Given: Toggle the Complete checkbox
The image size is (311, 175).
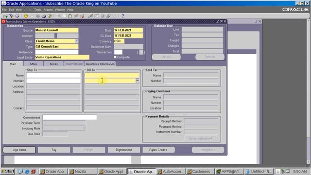Looking at the screenshot, I should coord(115,57).
